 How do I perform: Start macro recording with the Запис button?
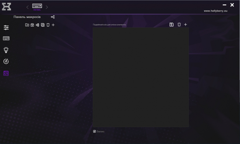point(99,131)
